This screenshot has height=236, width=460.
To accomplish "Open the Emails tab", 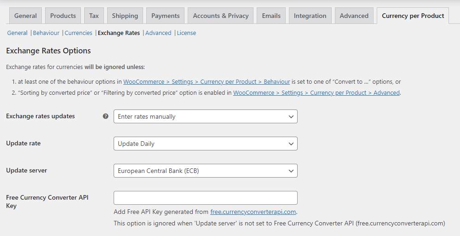I will point(271,16).
